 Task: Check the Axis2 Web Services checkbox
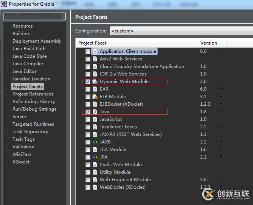pyautogui.click(x=88, y=59)
